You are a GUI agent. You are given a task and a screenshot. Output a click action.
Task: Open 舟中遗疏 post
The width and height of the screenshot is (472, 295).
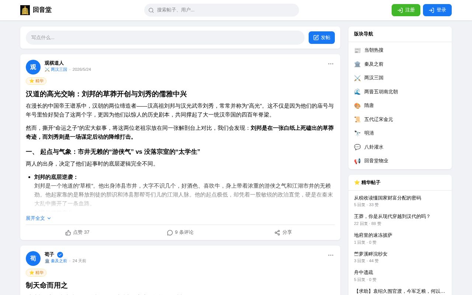coord(364,272)
